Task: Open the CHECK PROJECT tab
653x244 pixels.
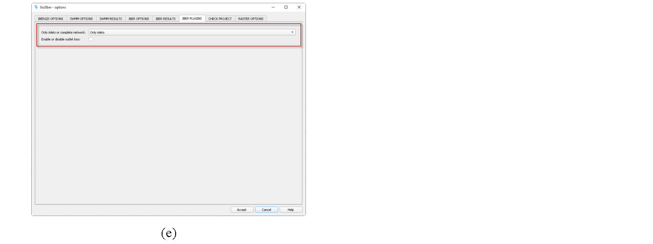Action: click(x=220, y=19)
